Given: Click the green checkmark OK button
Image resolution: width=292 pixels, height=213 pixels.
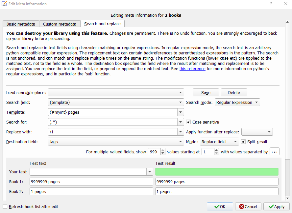Looking at the screenshot, I should click(x=220, y=206).
